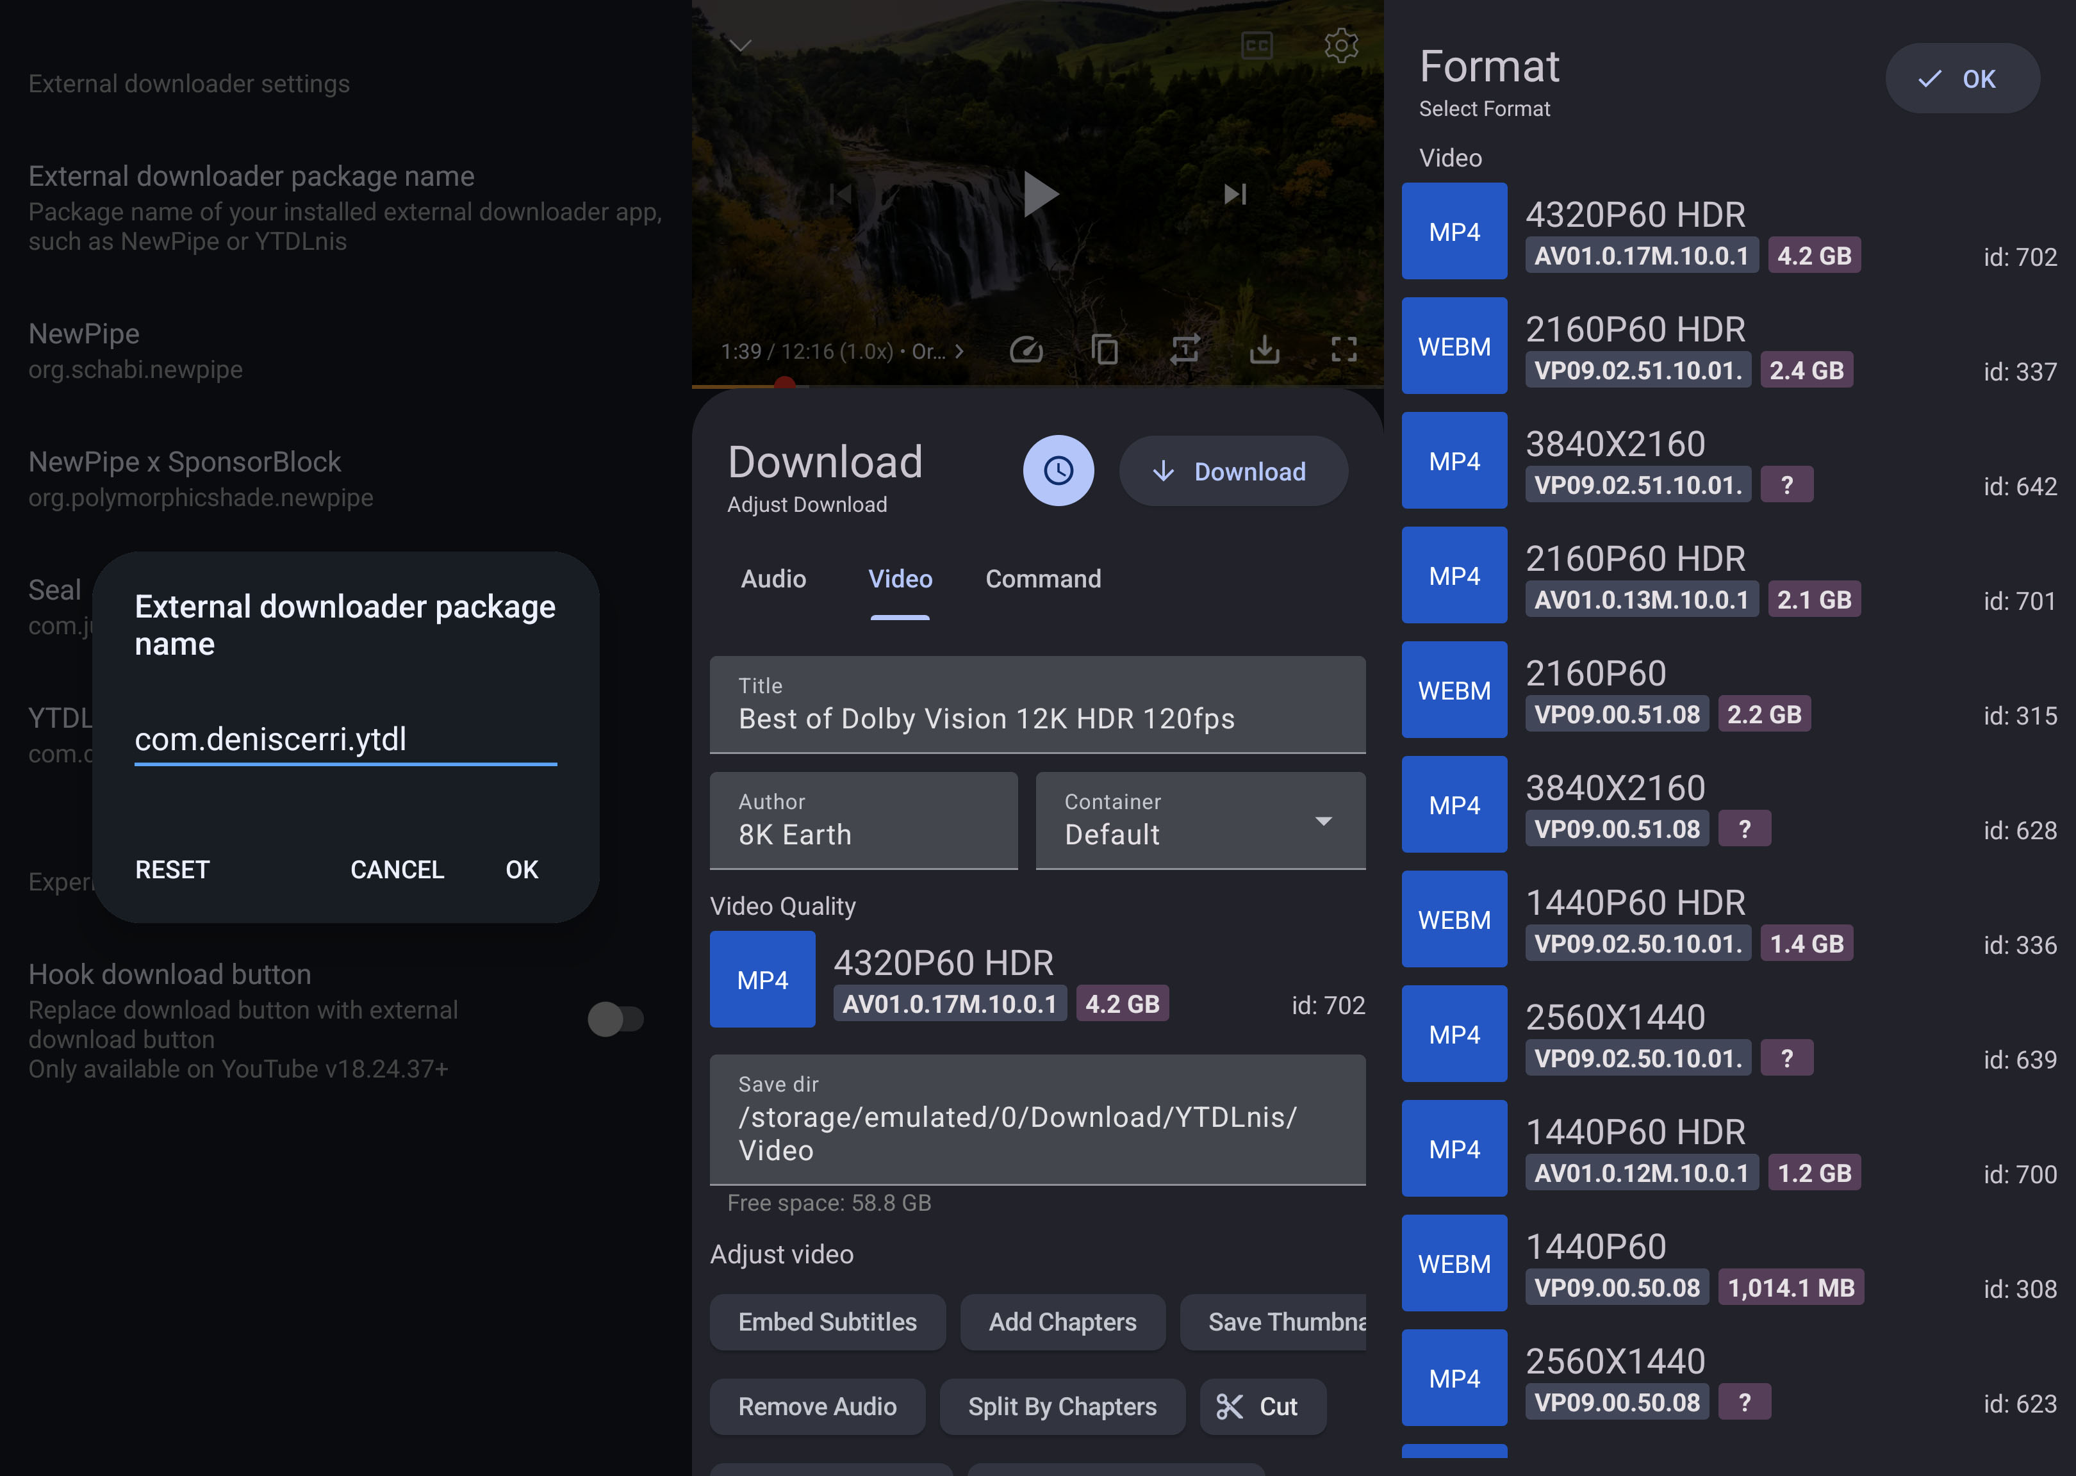Click the settings gear on video player
The height and width of the screenshot is (1476, 2076).
pyautogui.click(x=1340, y=45)
